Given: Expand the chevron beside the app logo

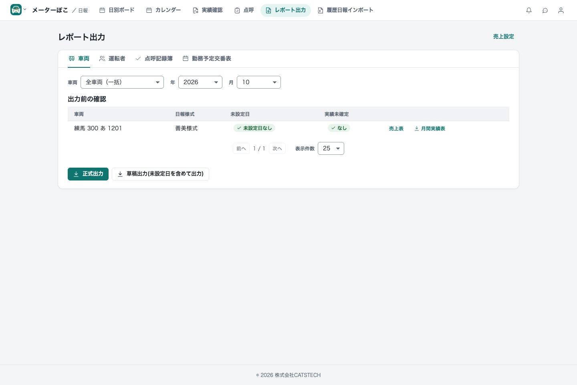Looking at the screenshot, I should tap(25, 10).
